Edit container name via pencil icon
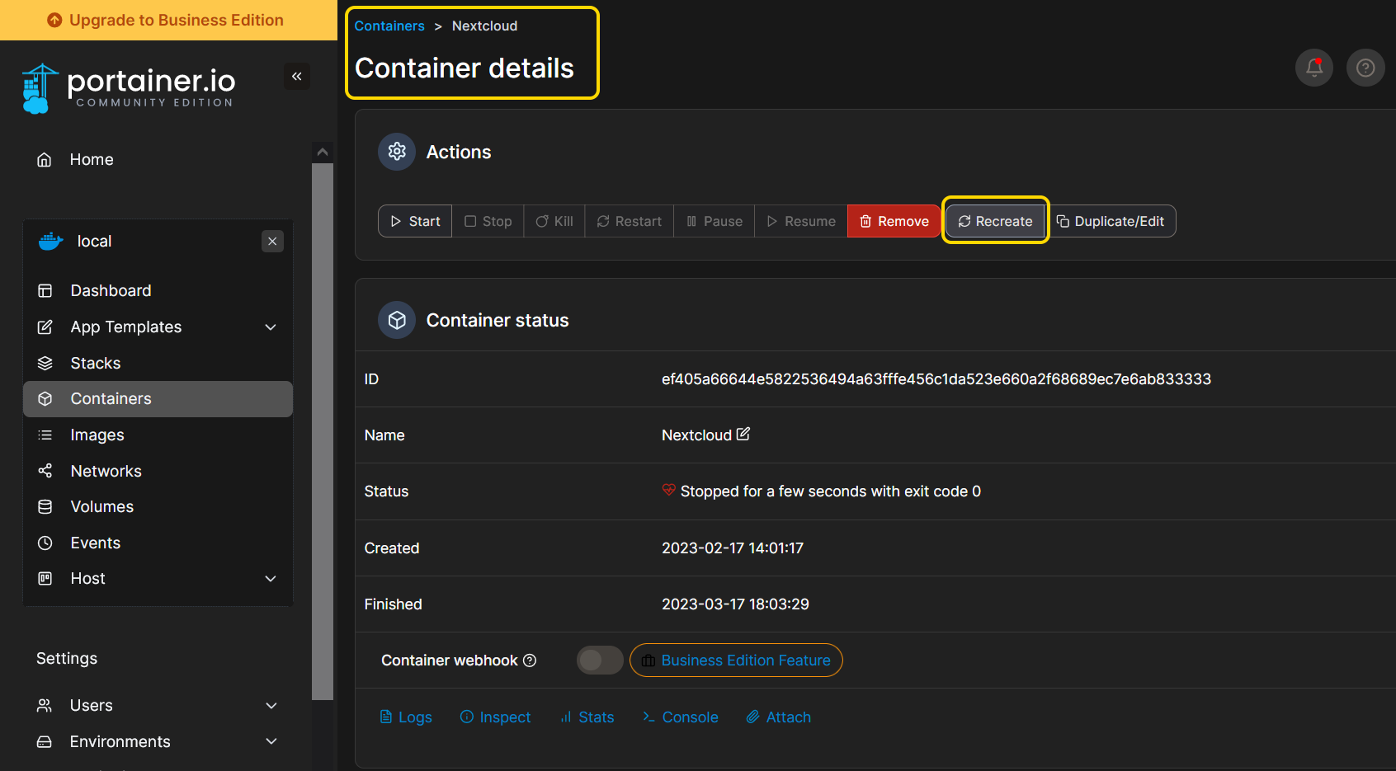Image resolution: width=1396 pixels, height=771 pixels. click(743, 434)
